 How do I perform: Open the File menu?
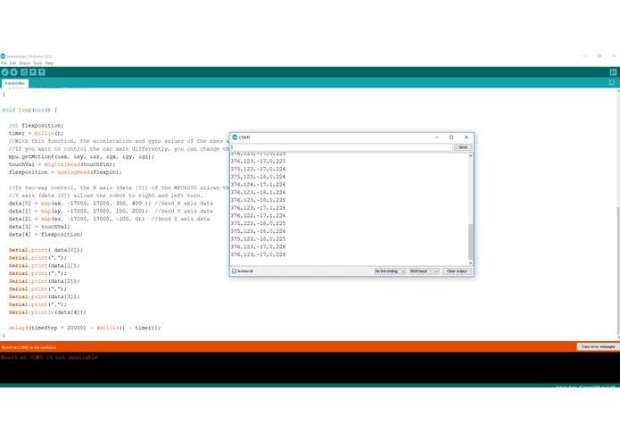[4, 63]
